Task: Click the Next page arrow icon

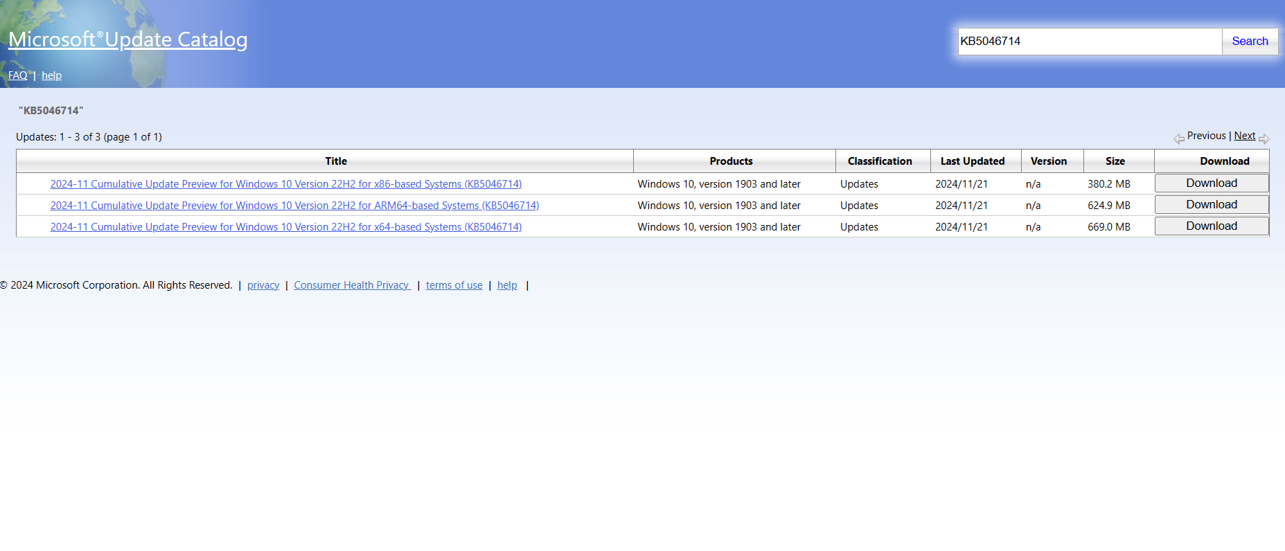Action: [x=1264, y=139]
